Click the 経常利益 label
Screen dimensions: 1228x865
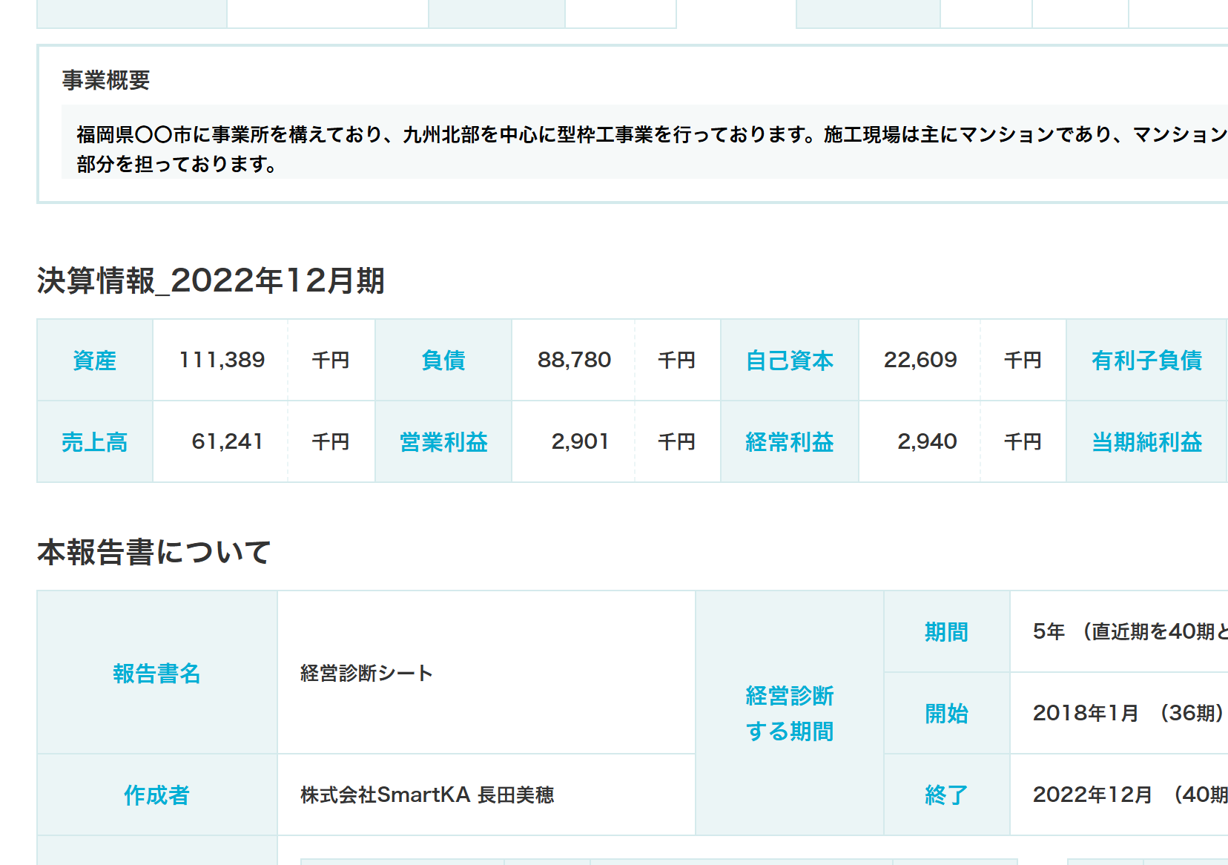[789, 442]
